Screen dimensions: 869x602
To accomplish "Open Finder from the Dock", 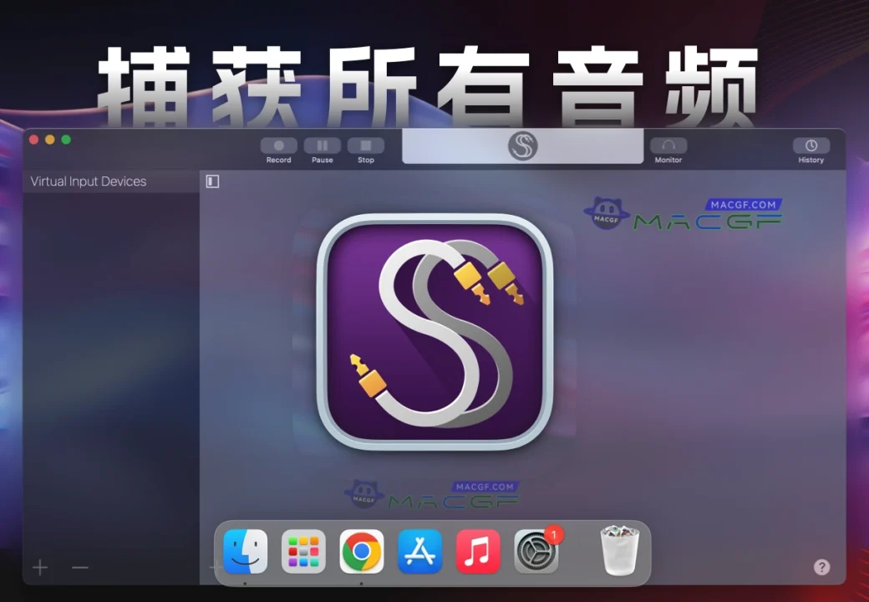I will (x=245, y=550).
